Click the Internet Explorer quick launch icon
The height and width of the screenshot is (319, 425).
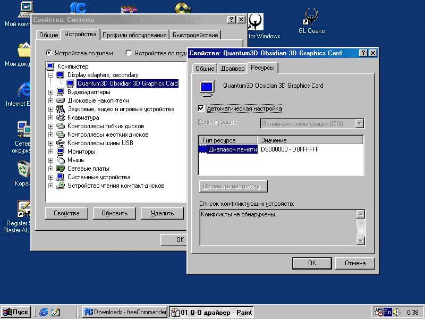44,312
